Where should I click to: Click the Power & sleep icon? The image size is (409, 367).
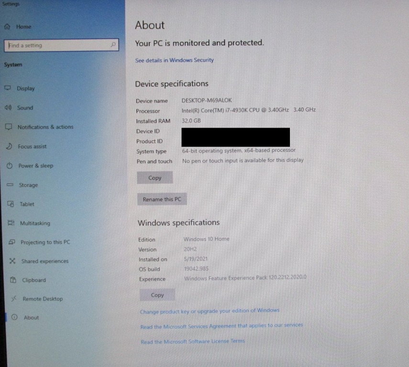coord(10,165)
